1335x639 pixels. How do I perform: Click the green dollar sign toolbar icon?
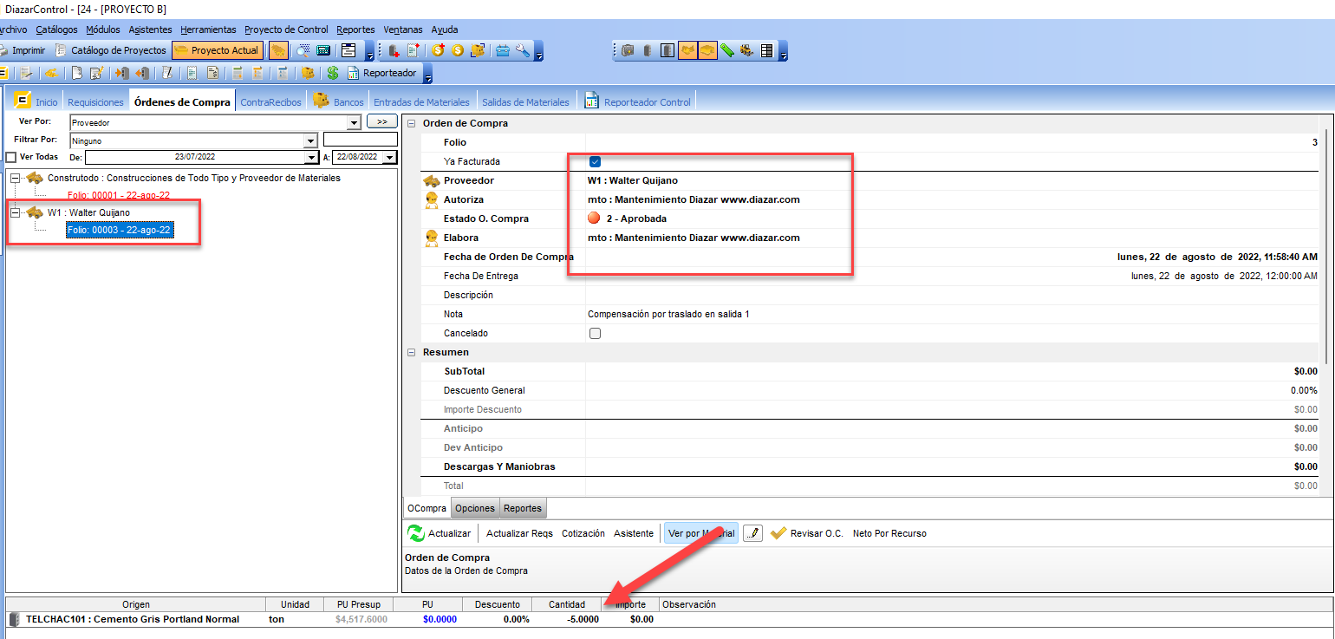pyautogui.click(x=332, y=73)
